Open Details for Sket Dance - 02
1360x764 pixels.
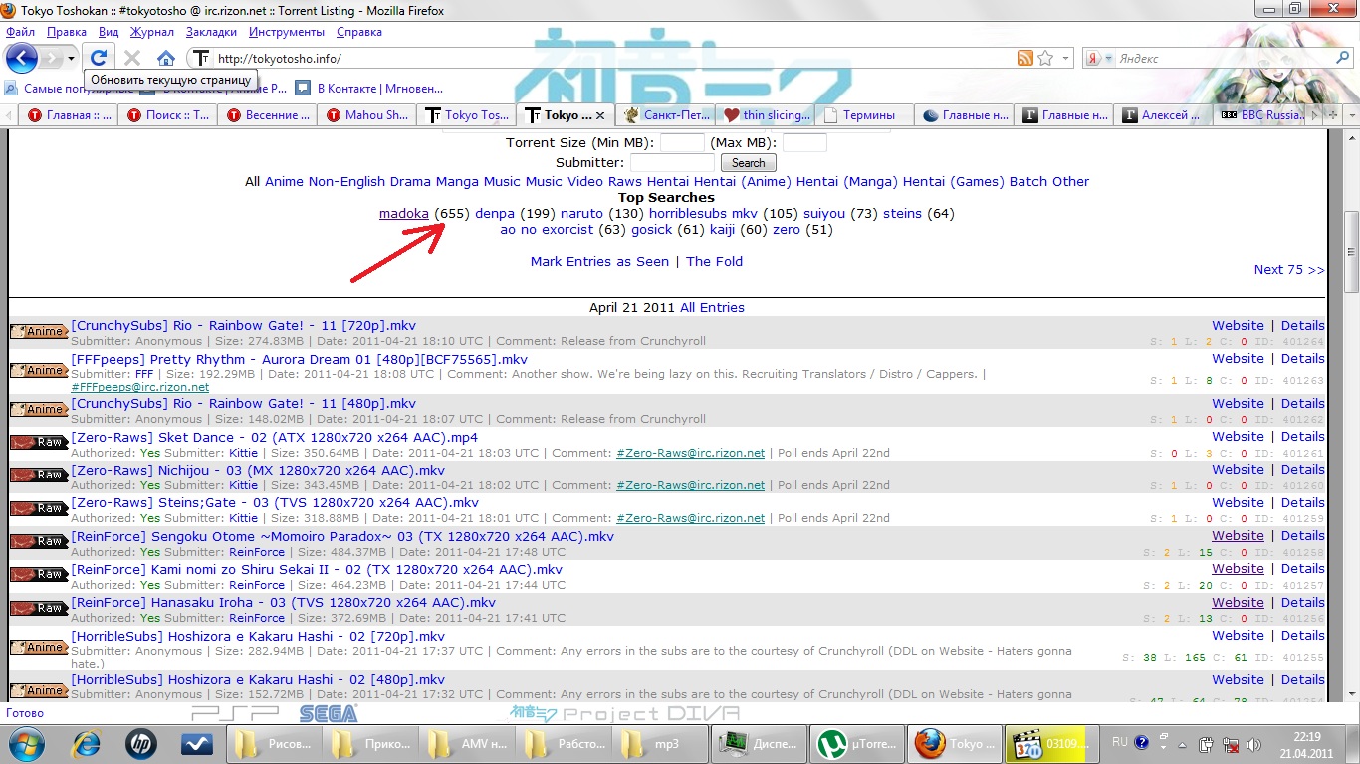click(x=1302, y=436)
